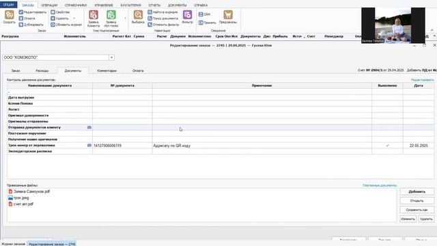Switch to the Расходы tab

(x=42, y=71)
